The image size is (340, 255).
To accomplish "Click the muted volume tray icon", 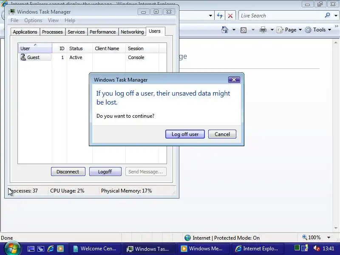I will pos(316,248).
